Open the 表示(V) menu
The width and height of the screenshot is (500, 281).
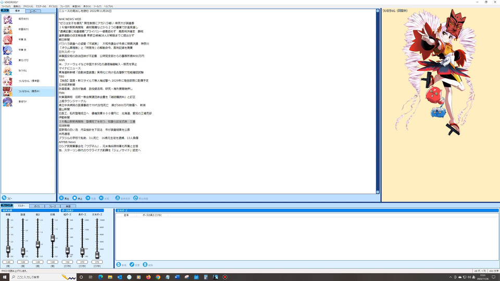tap(87, 6)
